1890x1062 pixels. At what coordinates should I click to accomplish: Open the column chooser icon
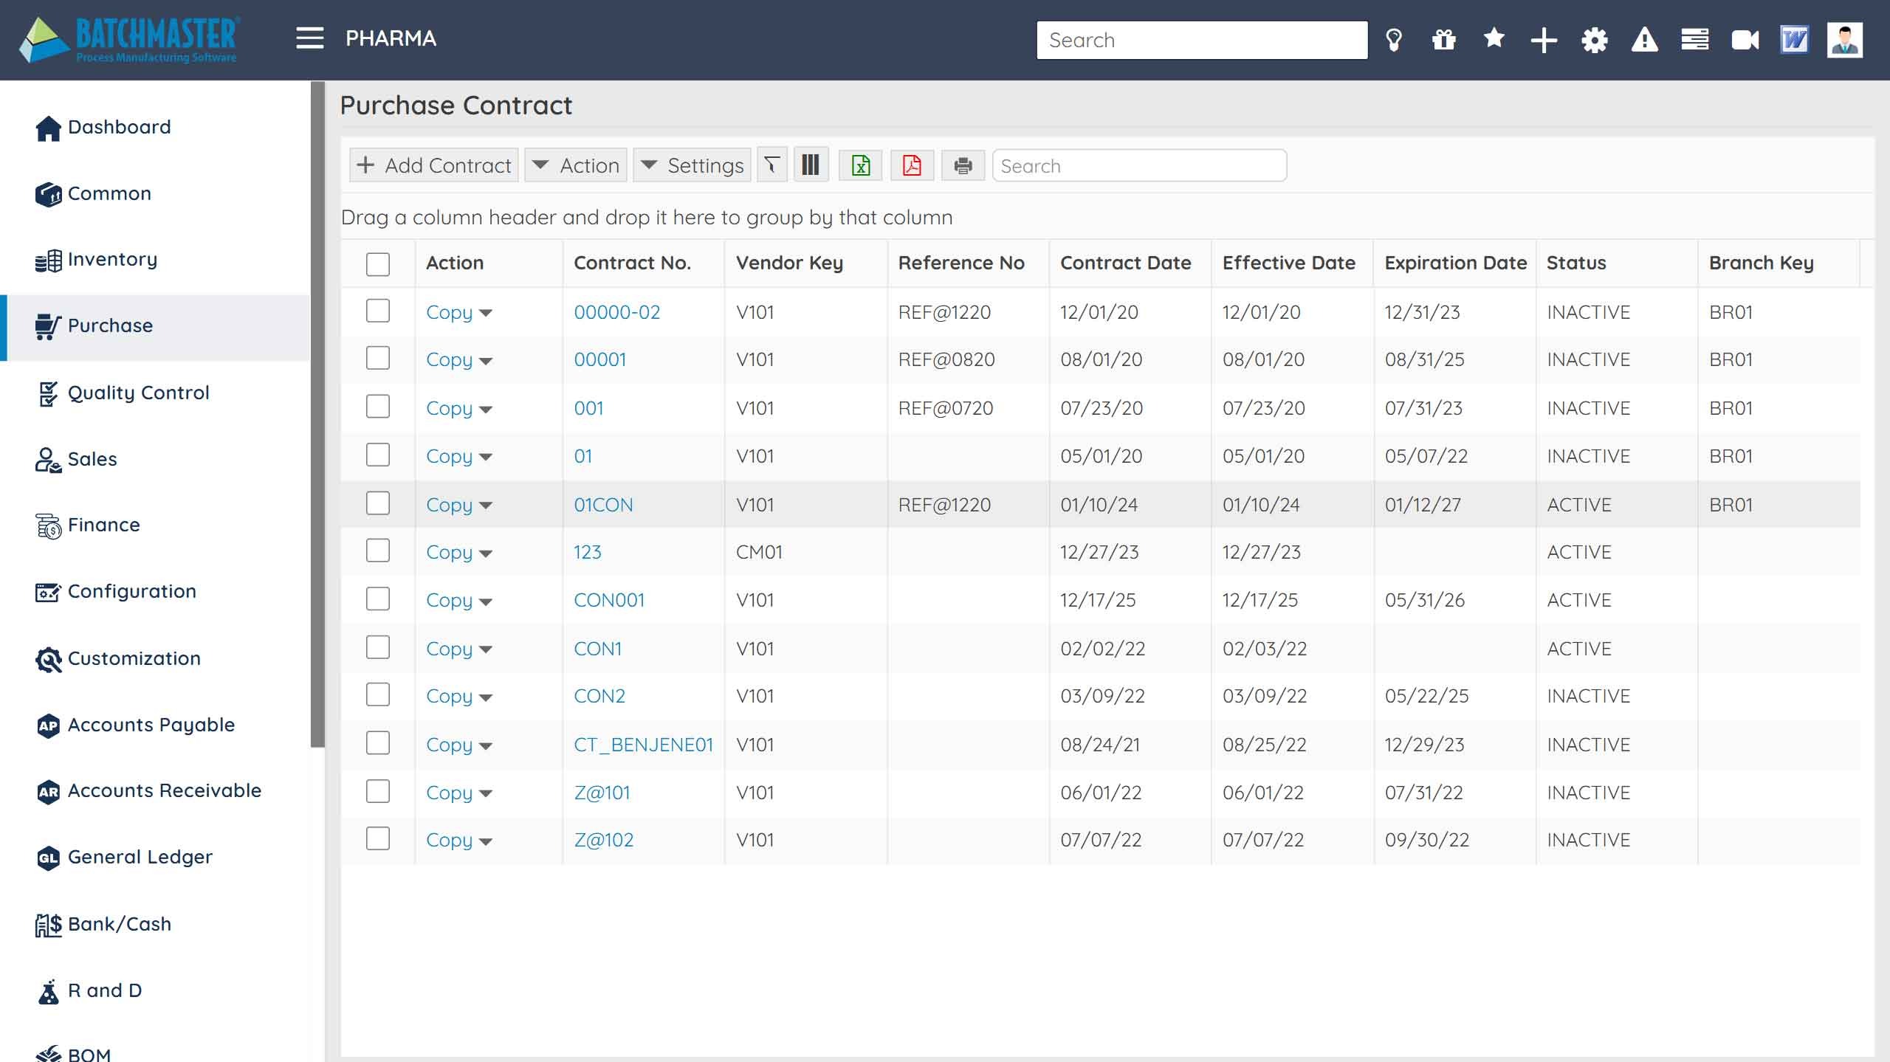tap(811, 165)
